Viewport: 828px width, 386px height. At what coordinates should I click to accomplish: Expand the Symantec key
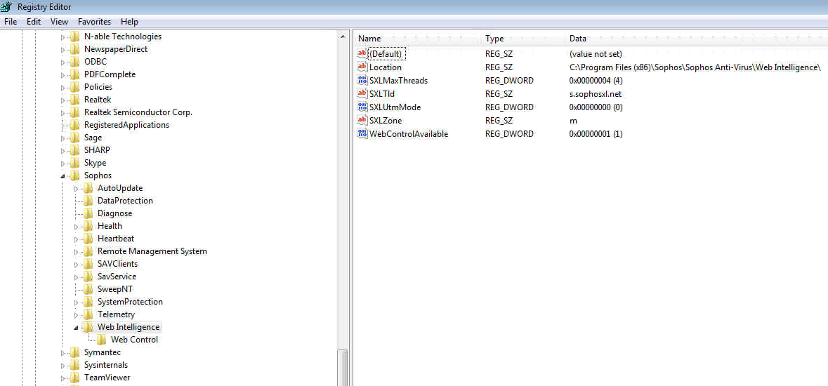click(x=63, y=353)
